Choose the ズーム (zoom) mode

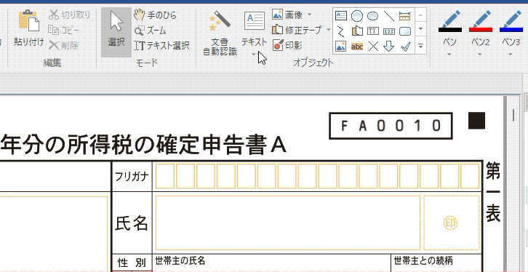[151, 31]
